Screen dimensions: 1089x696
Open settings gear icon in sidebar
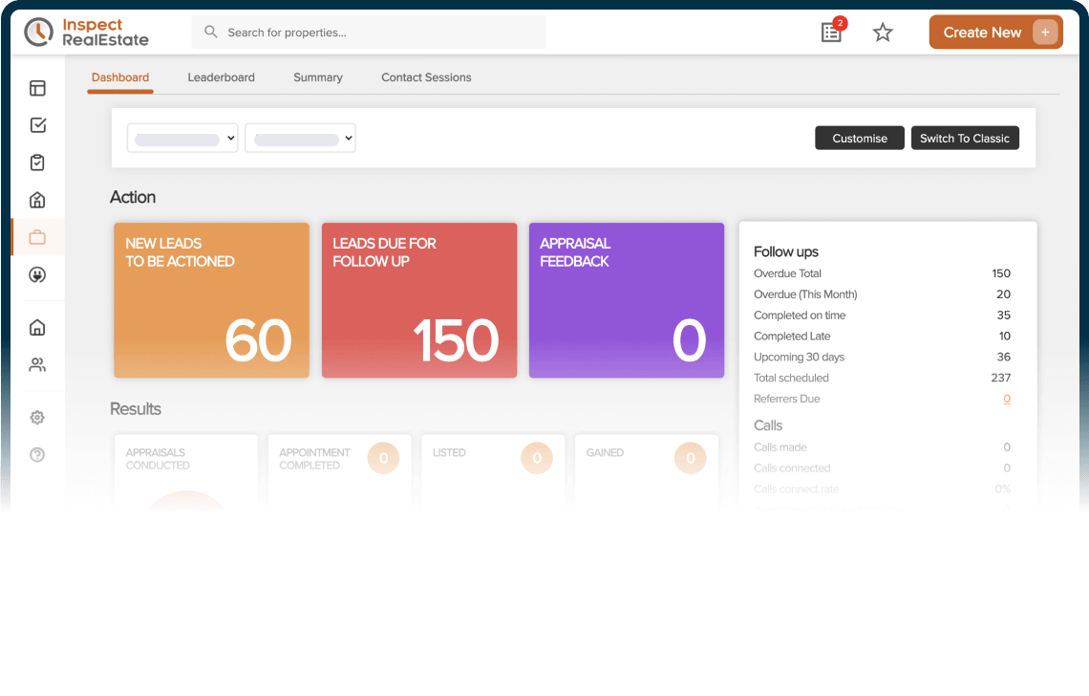tap(37, 417)
